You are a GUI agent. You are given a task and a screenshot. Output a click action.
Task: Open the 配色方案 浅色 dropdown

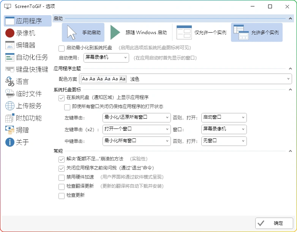185,79
